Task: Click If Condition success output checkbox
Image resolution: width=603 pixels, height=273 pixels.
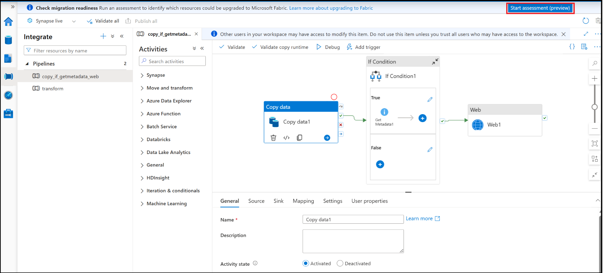Action: click(442, 121)
